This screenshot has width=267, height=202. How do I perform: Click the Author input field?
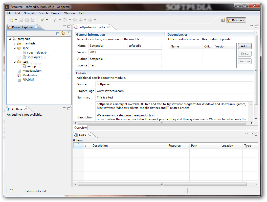(125, 59)
